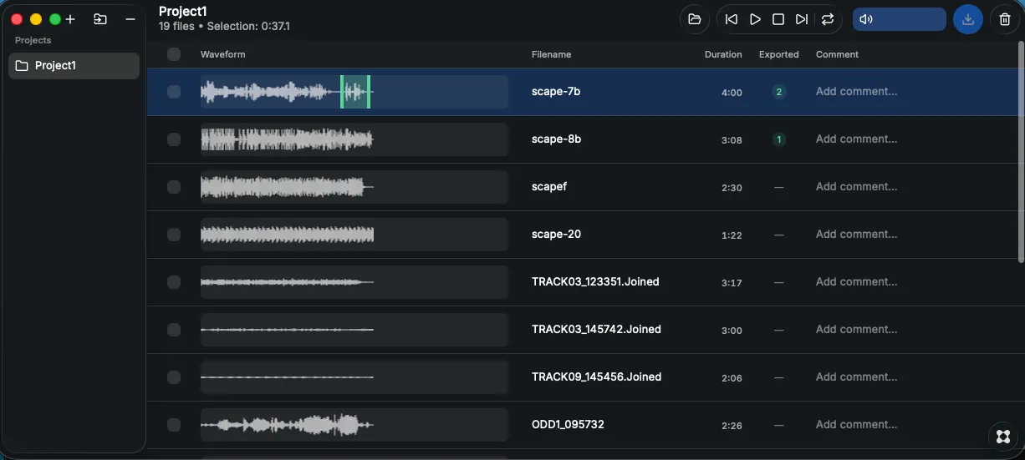
Task: Start playback with the play button
Action: pos(755,19)
